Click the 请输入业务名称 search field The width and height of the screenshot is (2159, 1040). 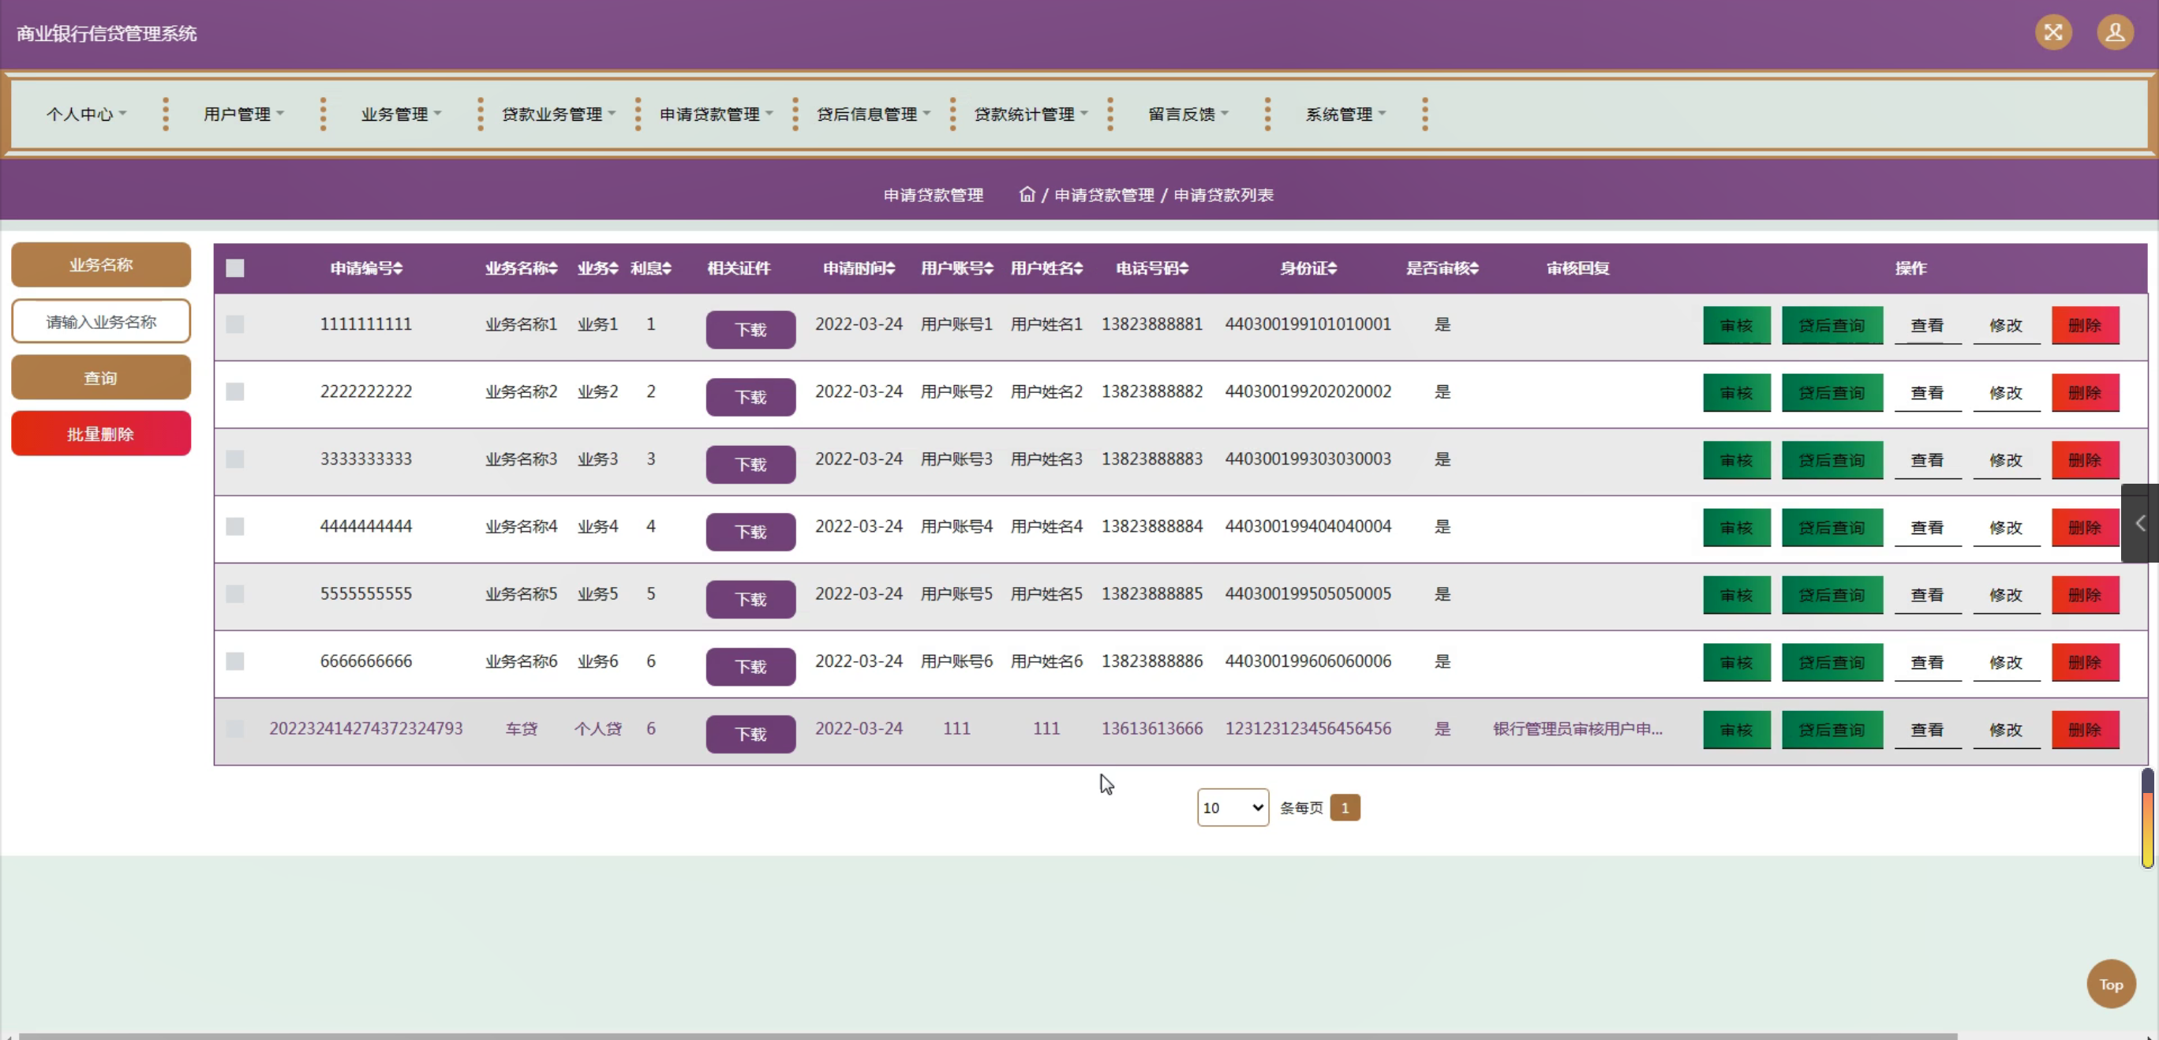[x=100, y=322]
